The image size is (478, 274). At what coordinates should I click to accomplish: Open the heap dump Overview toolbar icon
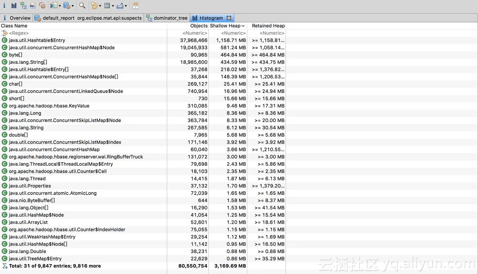coord(4,5)
